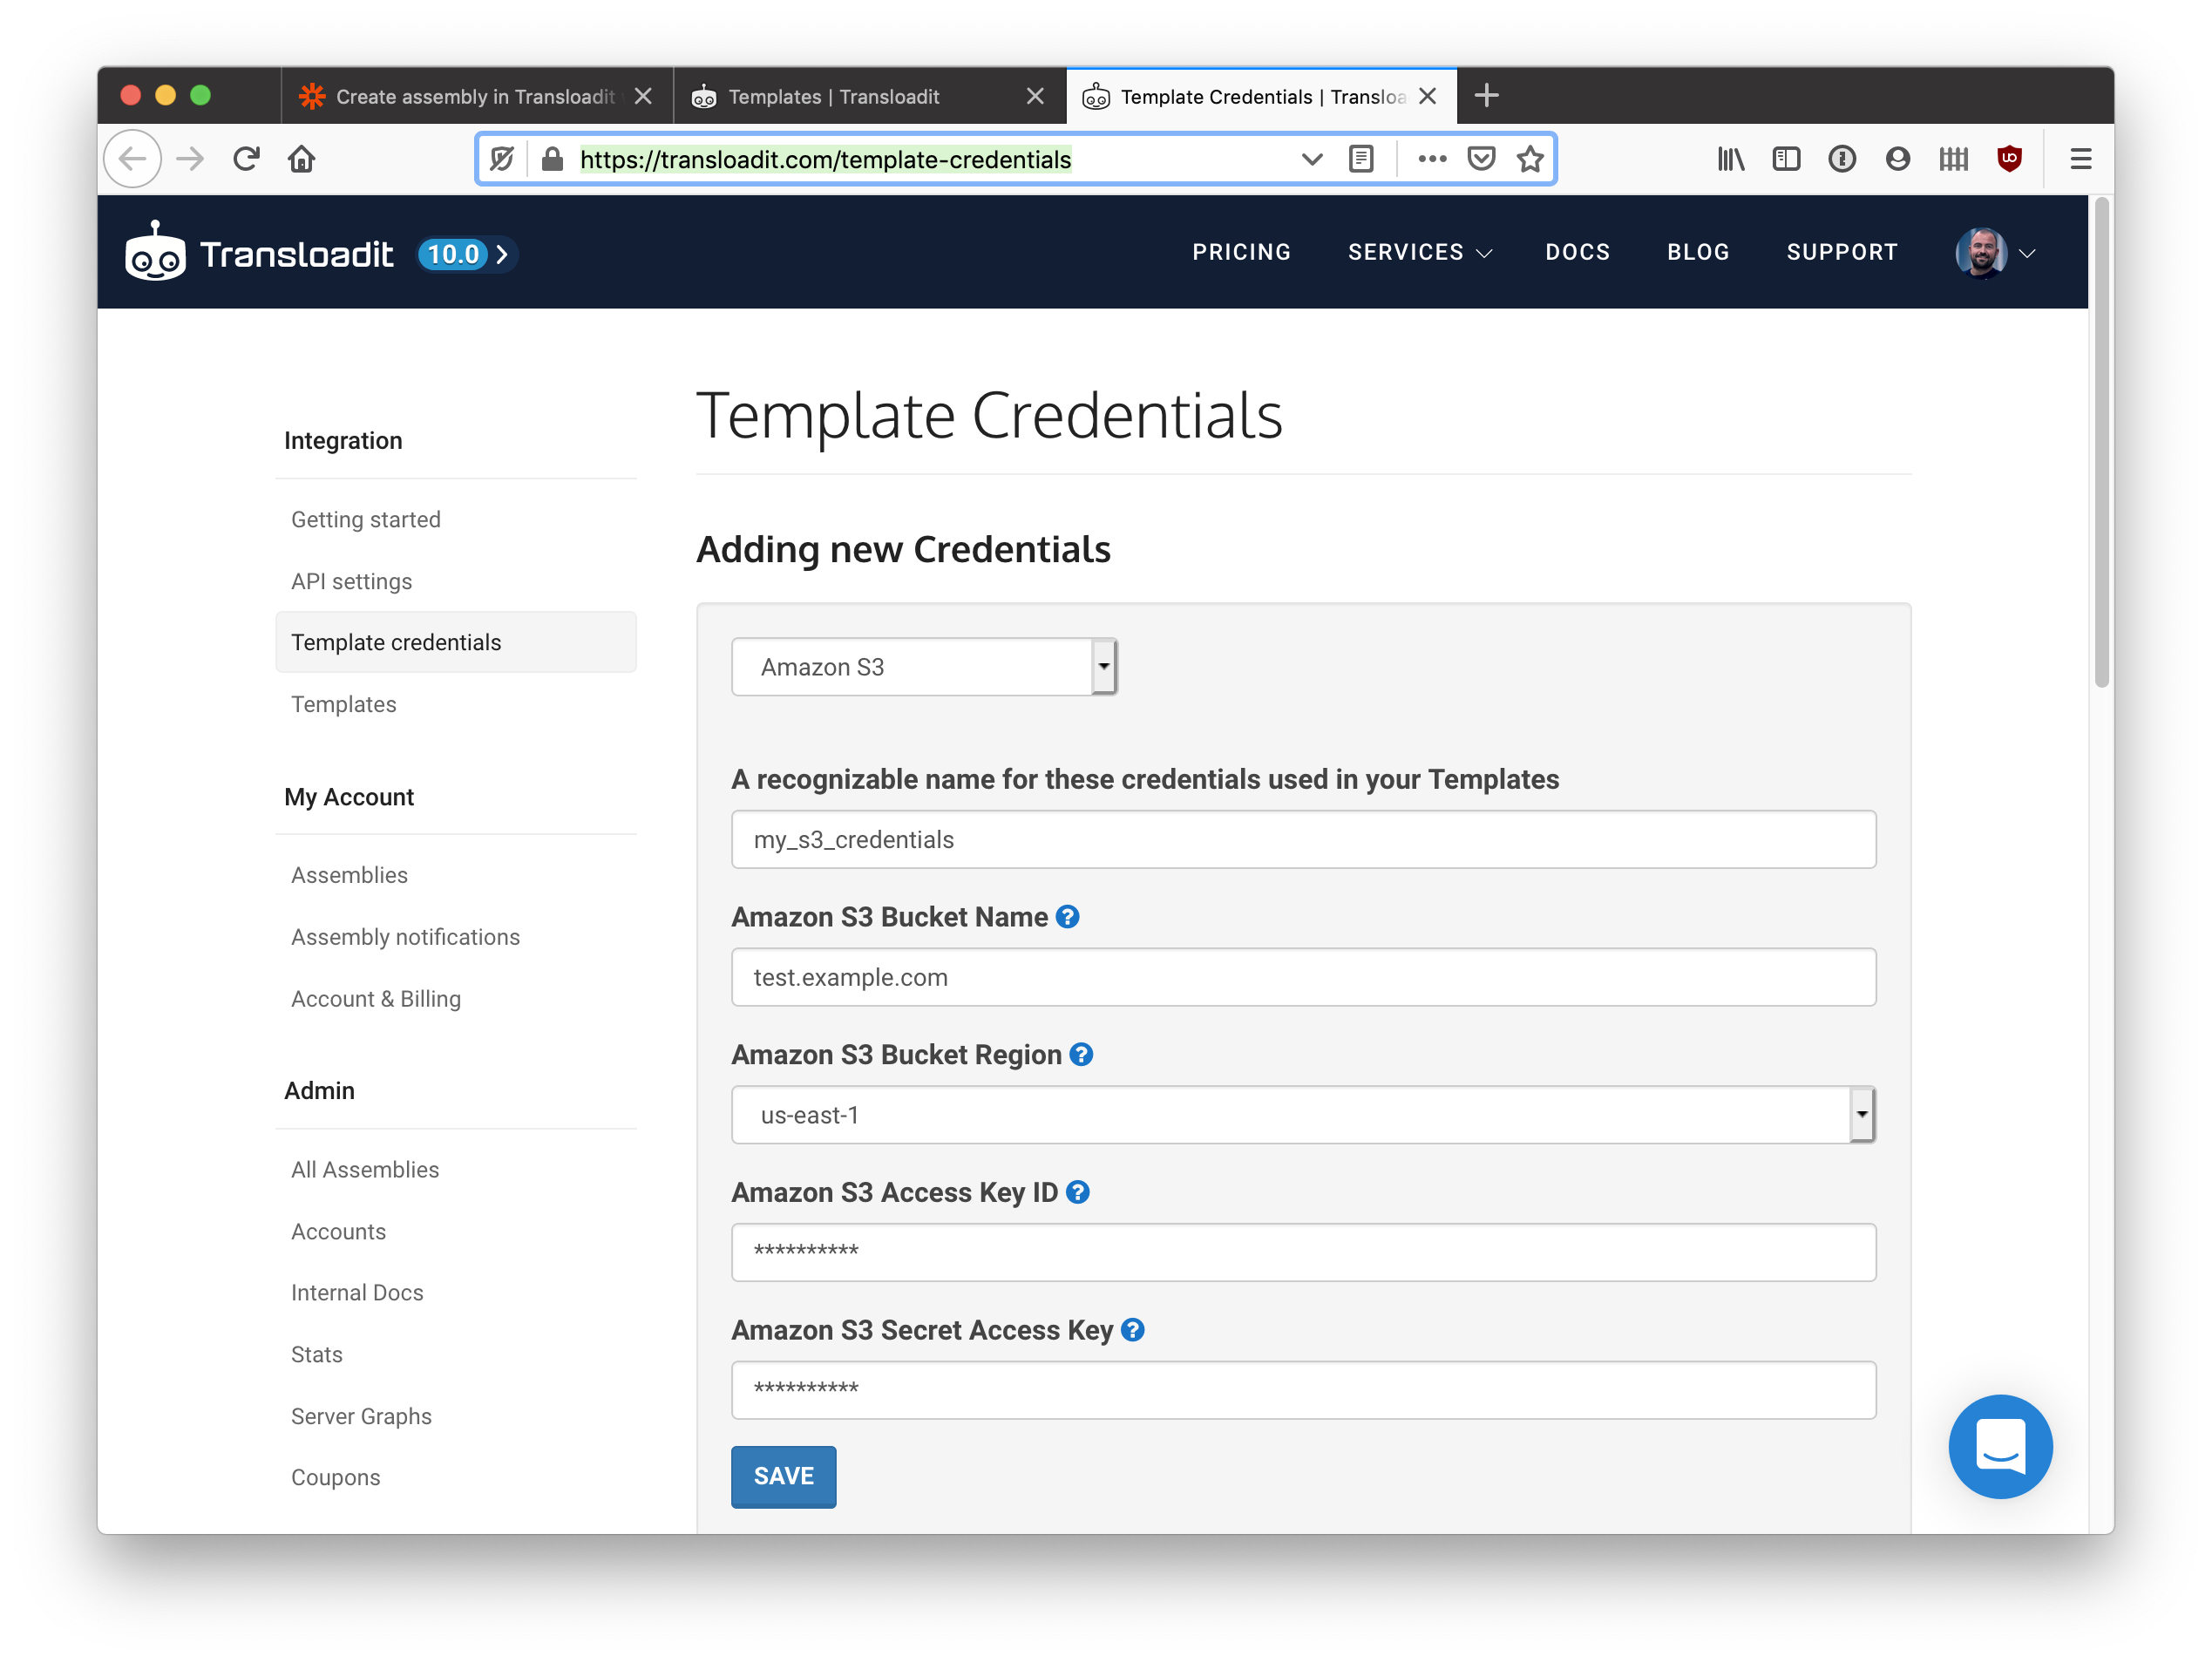This screenshot has width=2212, height=1663.
Task: Click the Templates tab in browser
Action: tap(856, 94)
